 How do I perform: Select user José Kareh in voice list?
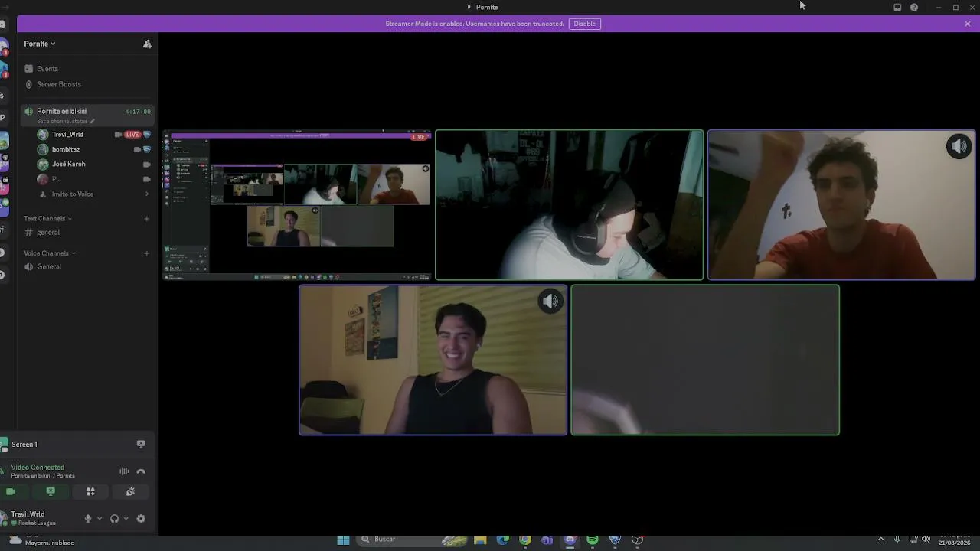94,164
